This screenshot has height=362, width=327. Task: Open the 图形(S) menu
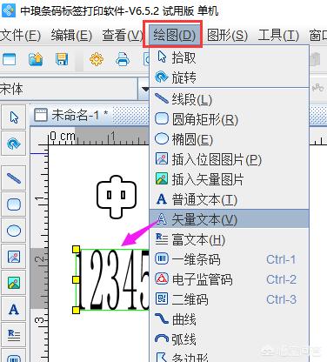point(228,36)
